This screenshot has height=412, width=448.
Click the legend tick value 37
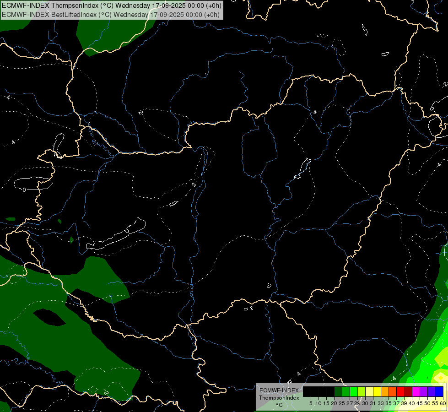click(397, 403)
